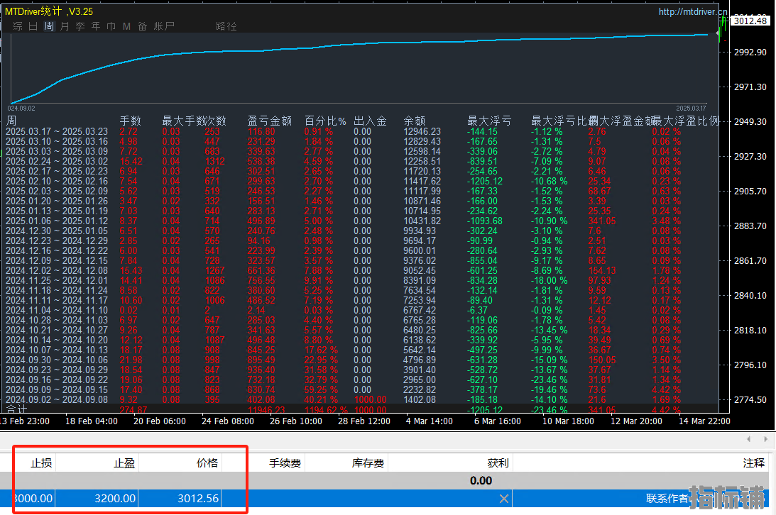Close the order with the X icon
The width and height of the screenshot is (776, 515).
tap(504, 499)
